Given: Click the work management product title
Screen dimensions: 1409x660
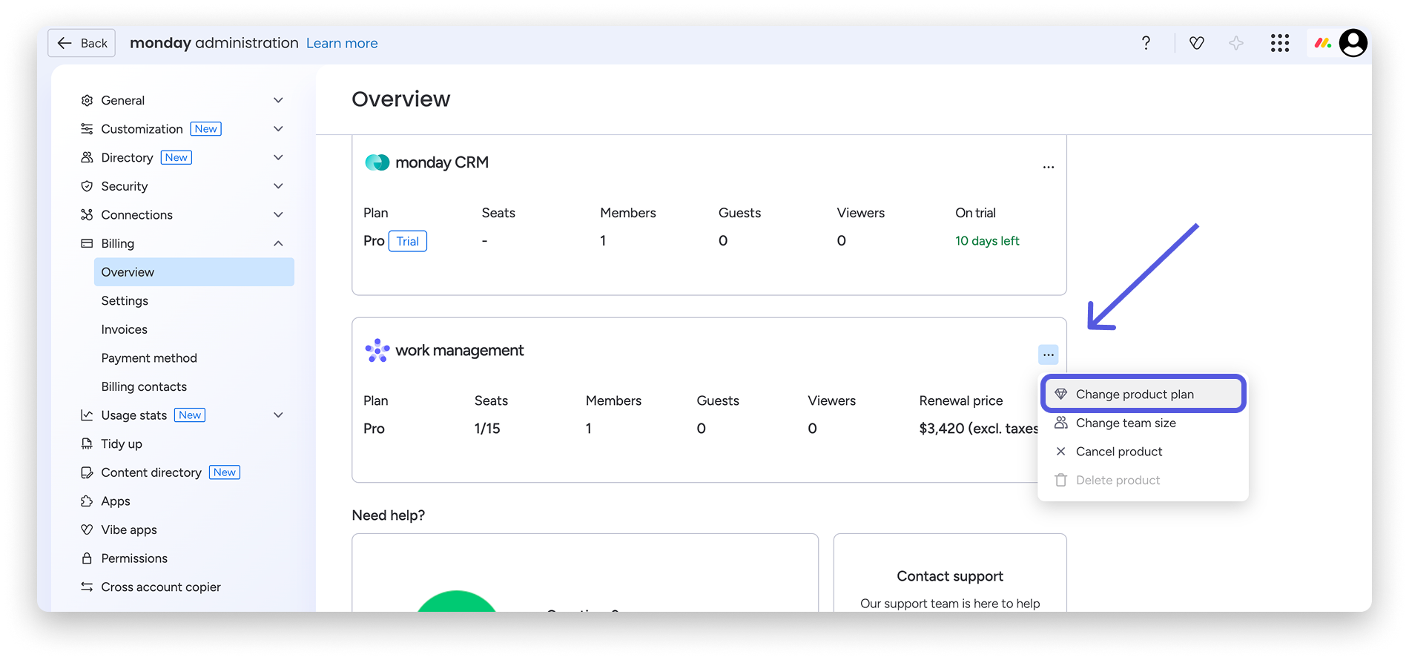Looking at the screenshot, I should tap(460, 350).
